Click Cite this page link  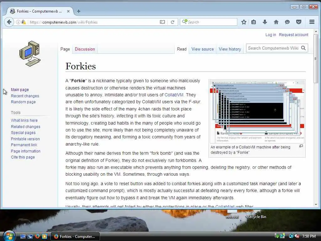(23, 157)
